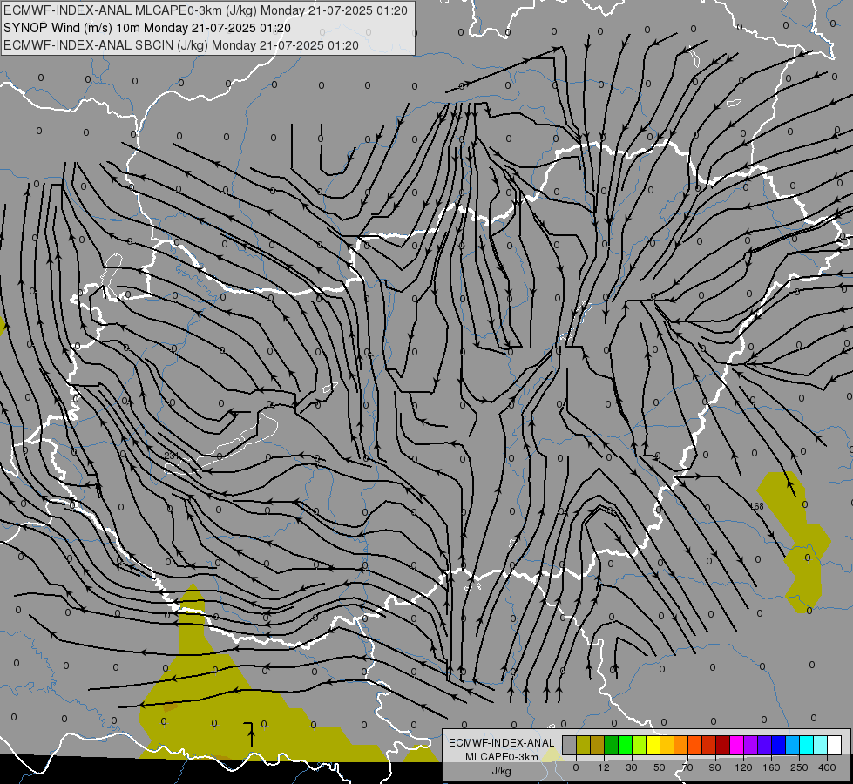Click the legend value 160
This screenshot has height=784, width=853.
coord(771,767)
